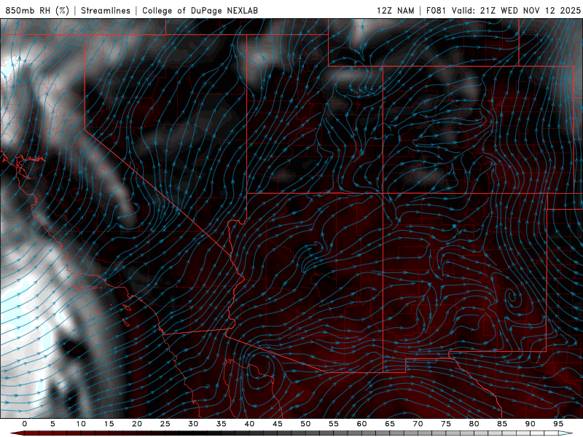Select the "55" tick label on the legend
This screenshot has width=583, height=437.
pos(334,424)
